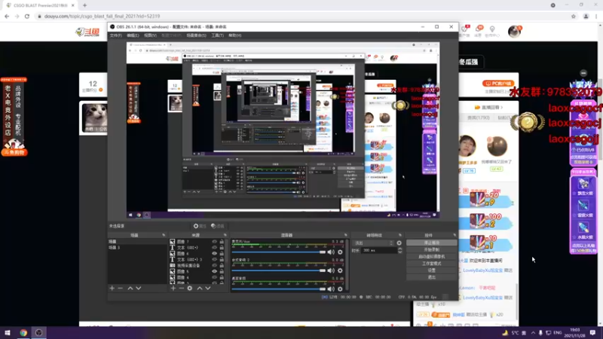Image resolution: width=603 pixels, height=339 pixels.
Task: Bookmark this page with the star icon
Action: [574, 16]
